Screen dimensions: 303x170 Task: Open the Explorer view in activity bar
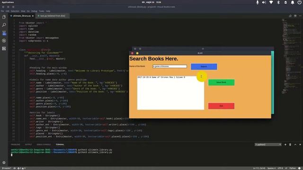(4, 17)
